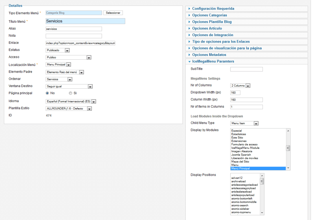Click the Seleccionar button
The image size is (313, 220).
pyautogui.click(x=113, y=13)
